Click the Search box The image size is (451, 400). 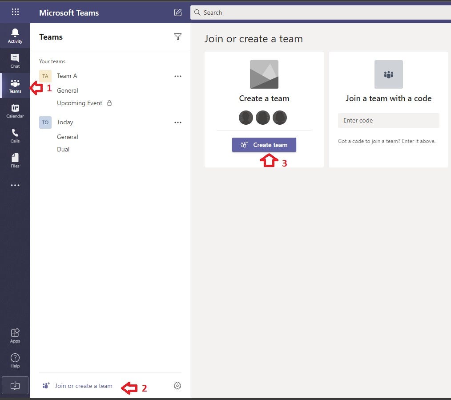tap(320, 12)
